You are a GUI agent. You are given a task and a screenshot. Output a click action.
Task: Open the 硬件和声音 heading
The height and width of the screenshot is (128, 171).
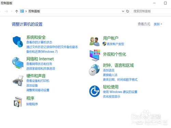tap(36, 76)
